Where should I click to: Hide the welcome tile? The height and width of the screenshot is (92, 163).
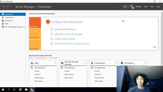tap(154, 47)
